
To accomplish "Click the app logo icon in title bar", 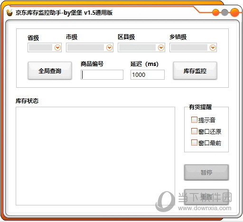I will tap(9, 12).
